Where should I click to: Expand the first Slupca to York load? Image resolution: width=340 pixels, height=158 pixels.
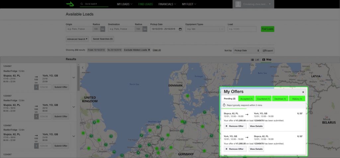[74, 78]
